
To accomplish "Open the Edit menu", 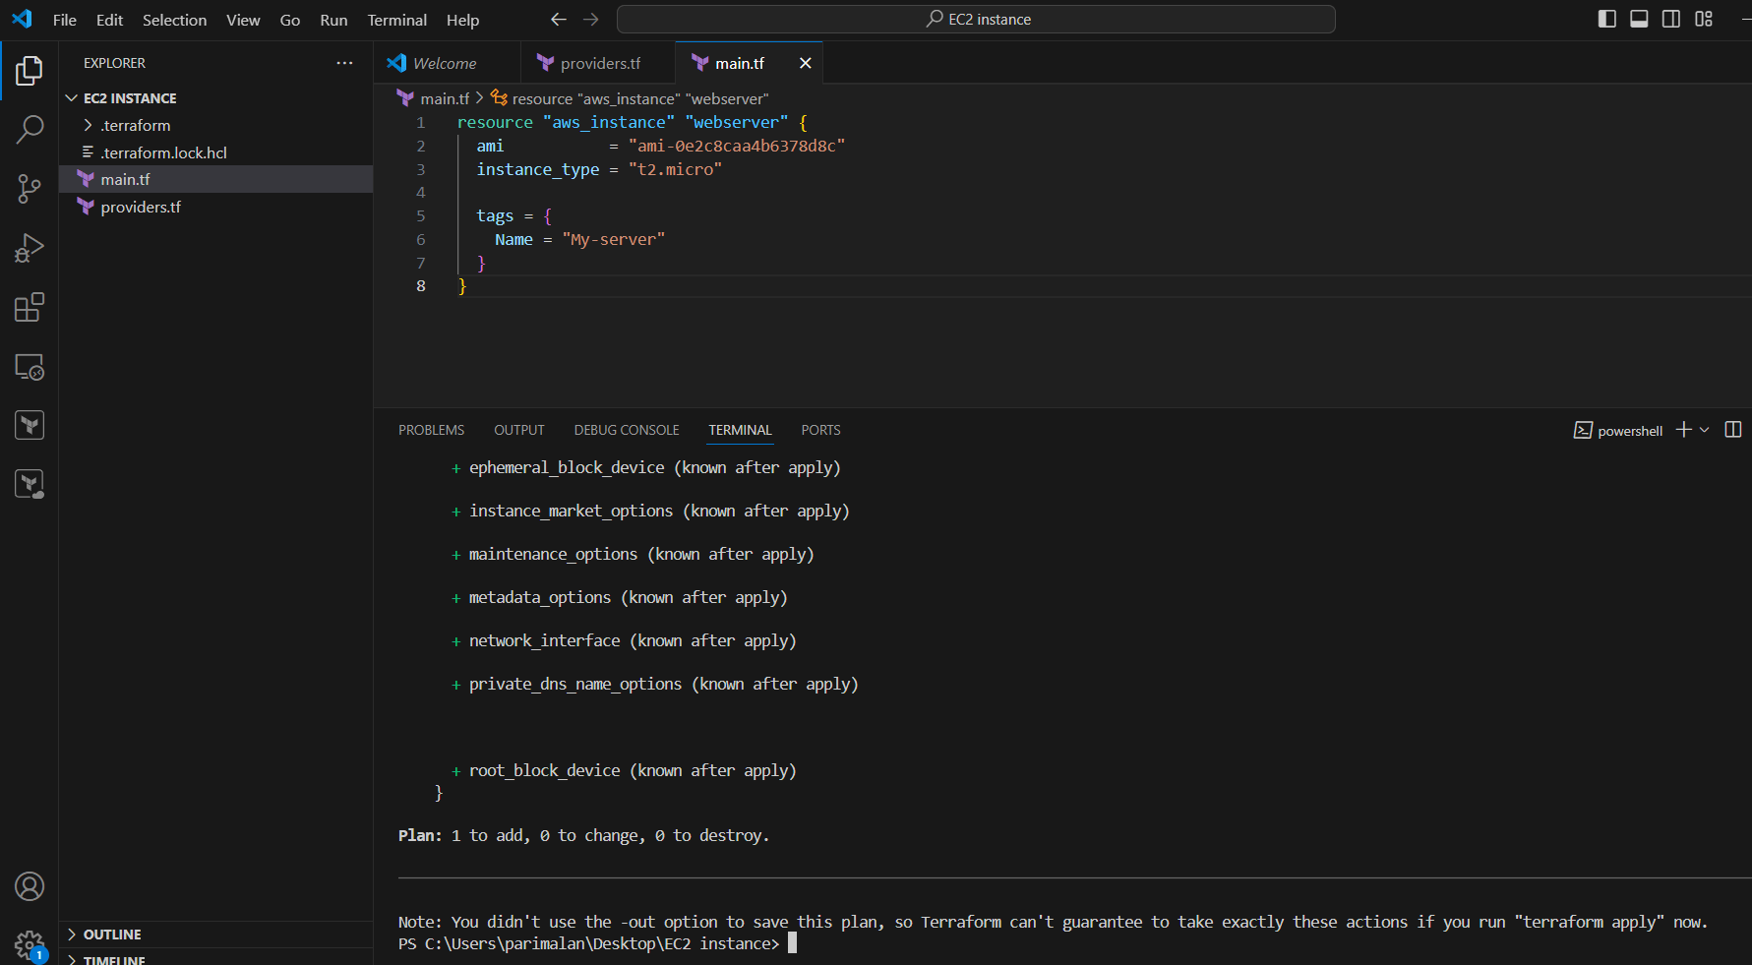I will [109, 20].
